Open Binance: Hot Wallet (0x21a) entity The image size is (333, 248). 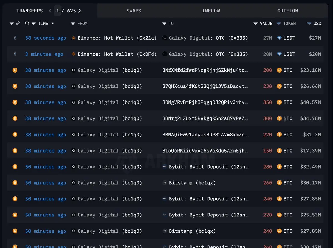click(x=117, y=38)
